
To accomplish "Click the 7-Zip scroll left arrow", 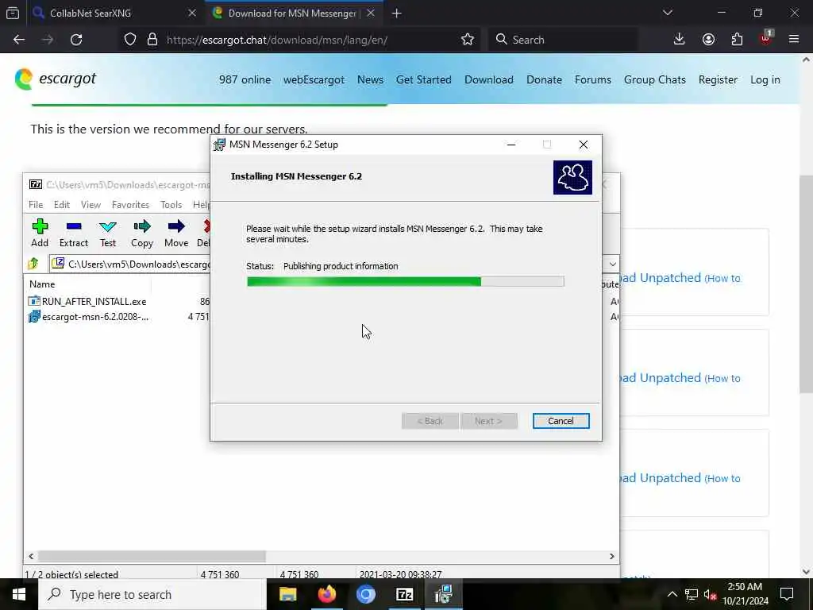I will point(31,556).
